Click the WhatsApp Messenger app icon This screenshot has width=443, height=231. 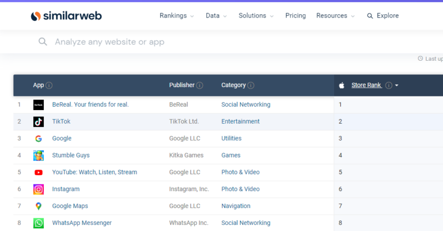tap(38, 223)
